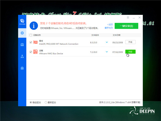Open the toolbox sidebar icon
Viewport: 161px width, 121px height.
[22, 45]
